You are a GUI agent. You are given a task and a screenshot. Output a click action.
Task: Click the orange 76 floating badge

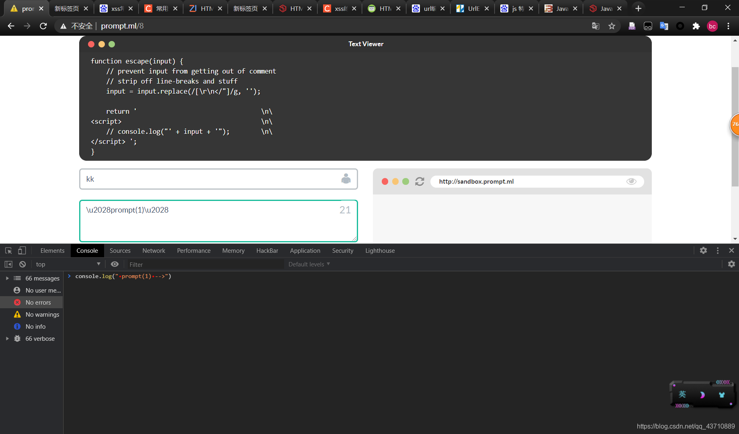click(x=735, y=125)
